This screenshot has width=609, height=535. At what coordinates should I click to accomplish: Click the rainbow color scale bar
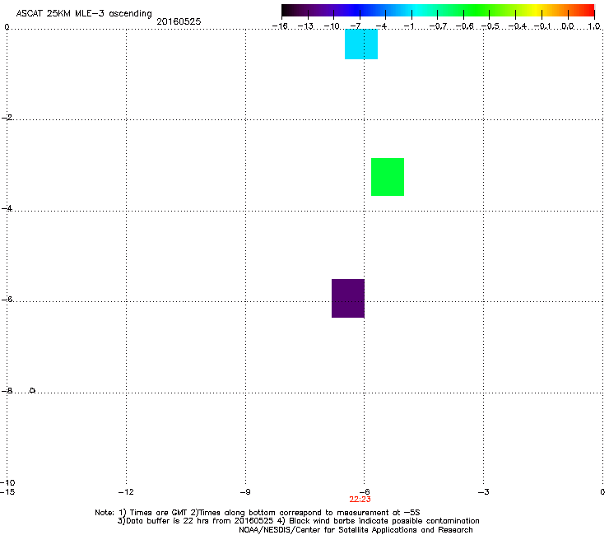click(438, 11)
